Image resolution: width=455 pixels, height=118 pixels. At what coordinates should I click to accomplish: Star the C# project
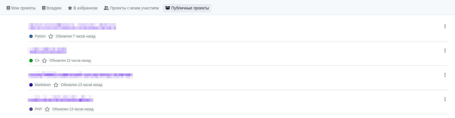coord(44,61)
